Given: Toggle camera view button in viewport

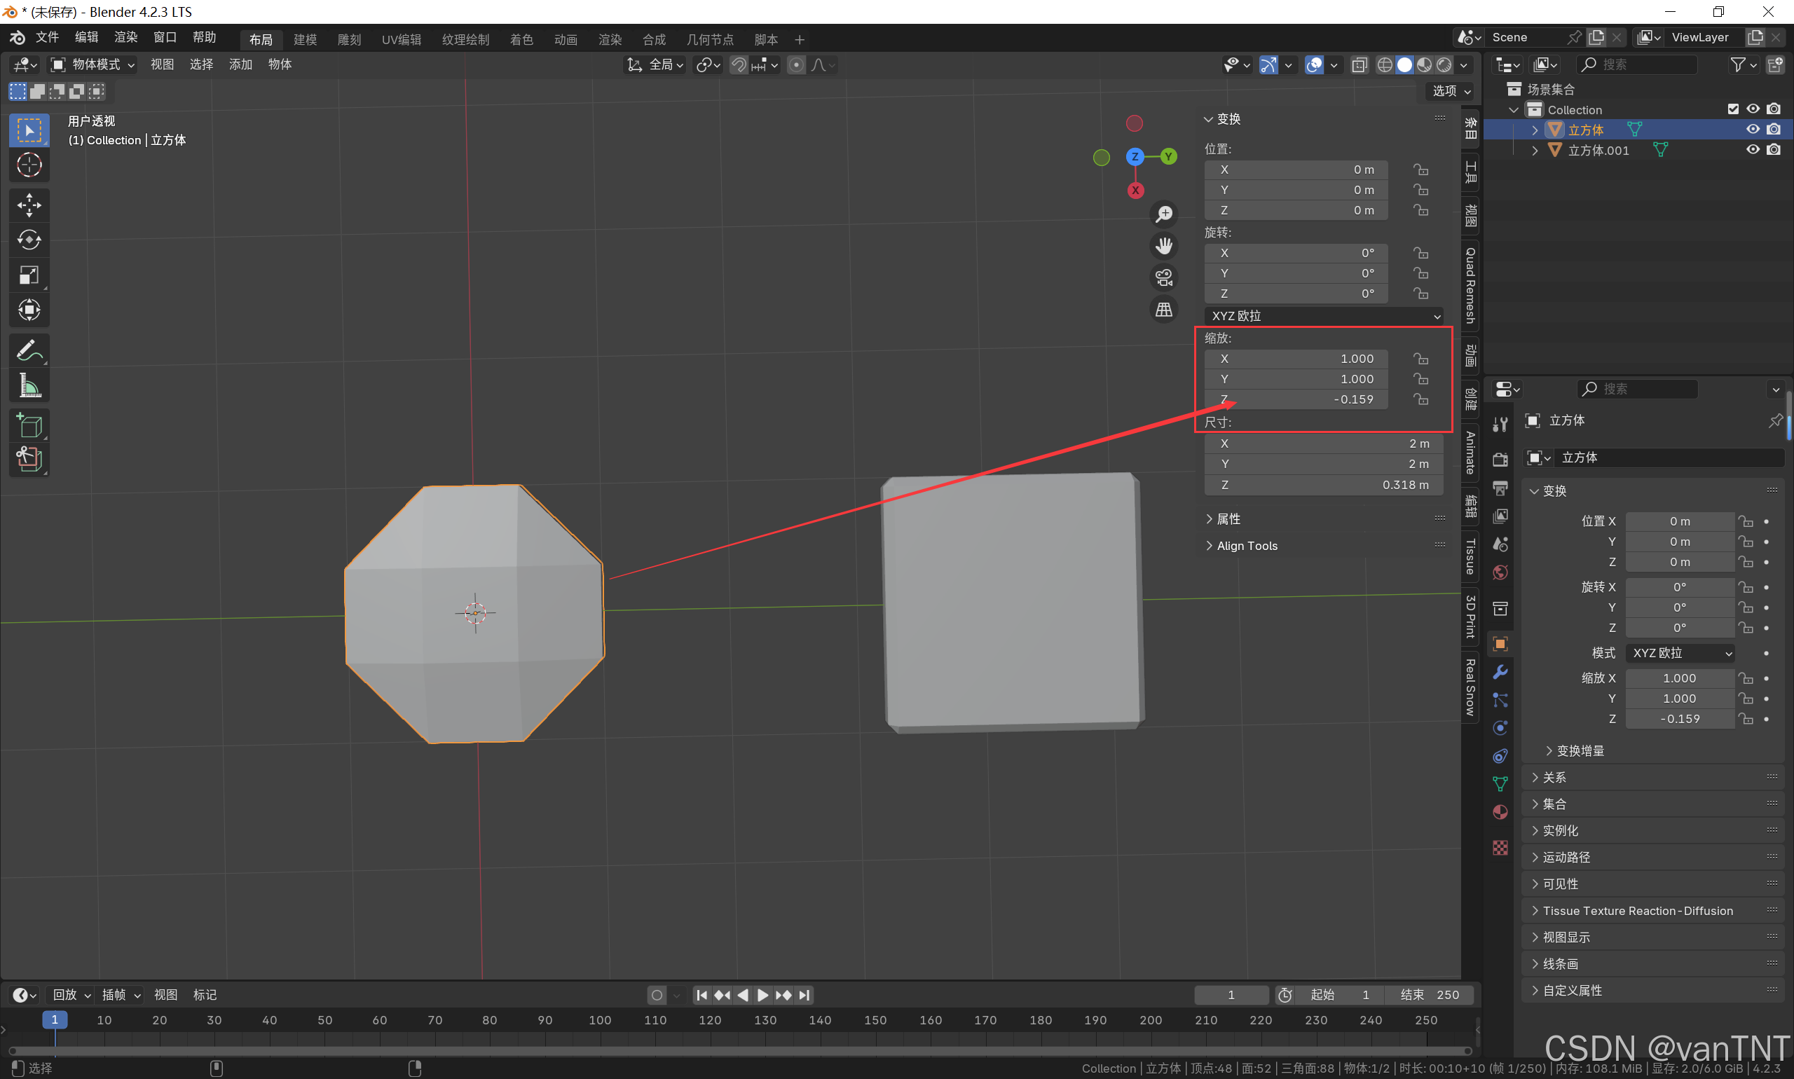Looking at the screenshot, I should tap(1164, 277).
